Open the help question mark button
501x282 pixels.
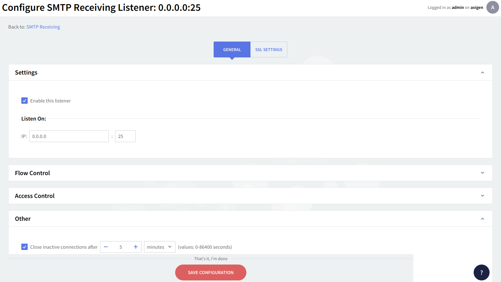pos(481,272)
